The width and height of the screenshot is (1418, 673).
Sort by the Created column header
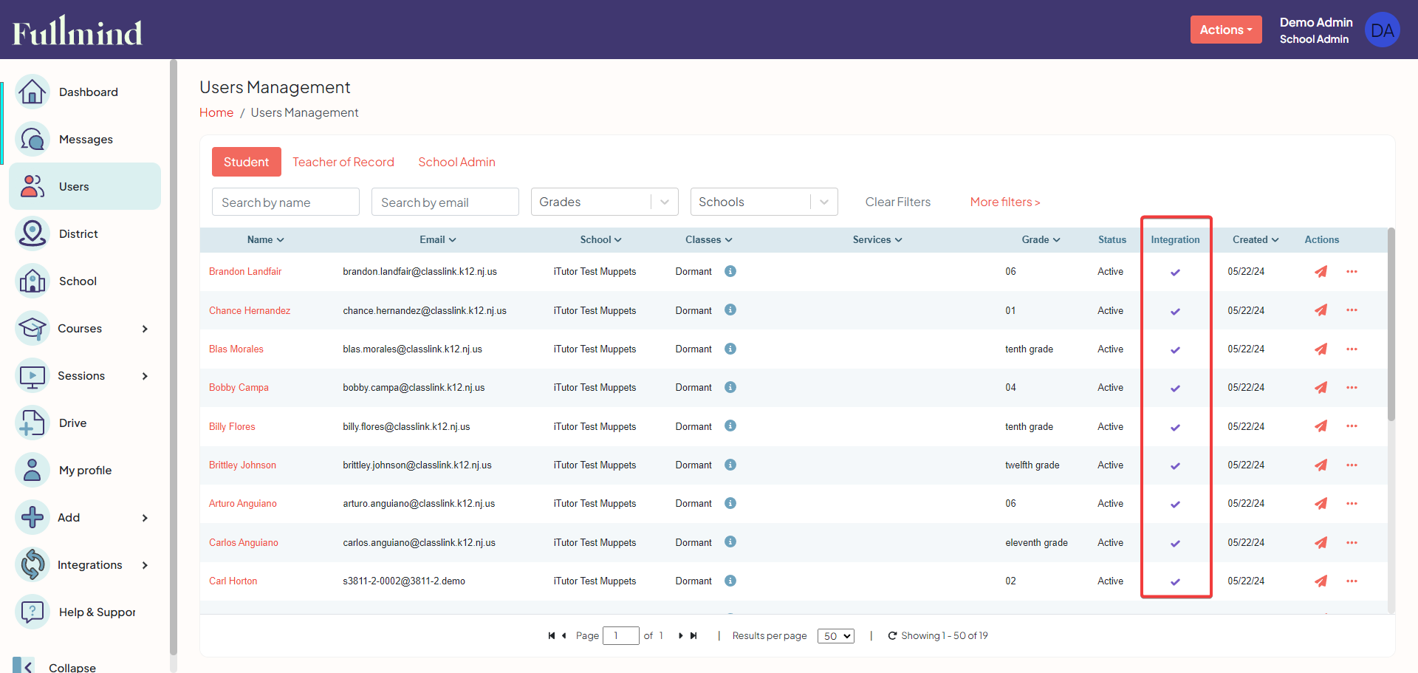(1256, 239)
